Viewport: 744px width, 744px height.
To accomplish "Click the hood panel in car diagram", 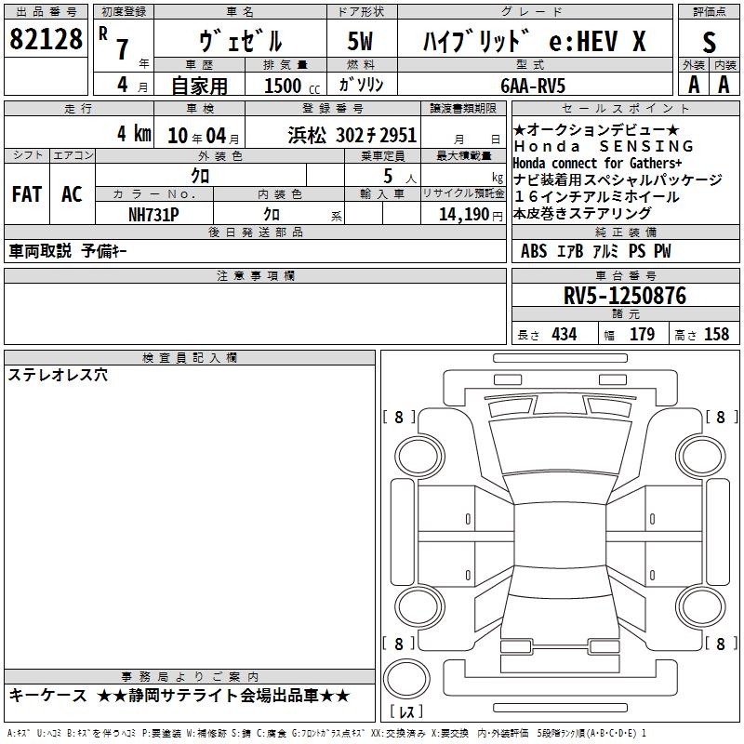I will (x=560, y=446).
